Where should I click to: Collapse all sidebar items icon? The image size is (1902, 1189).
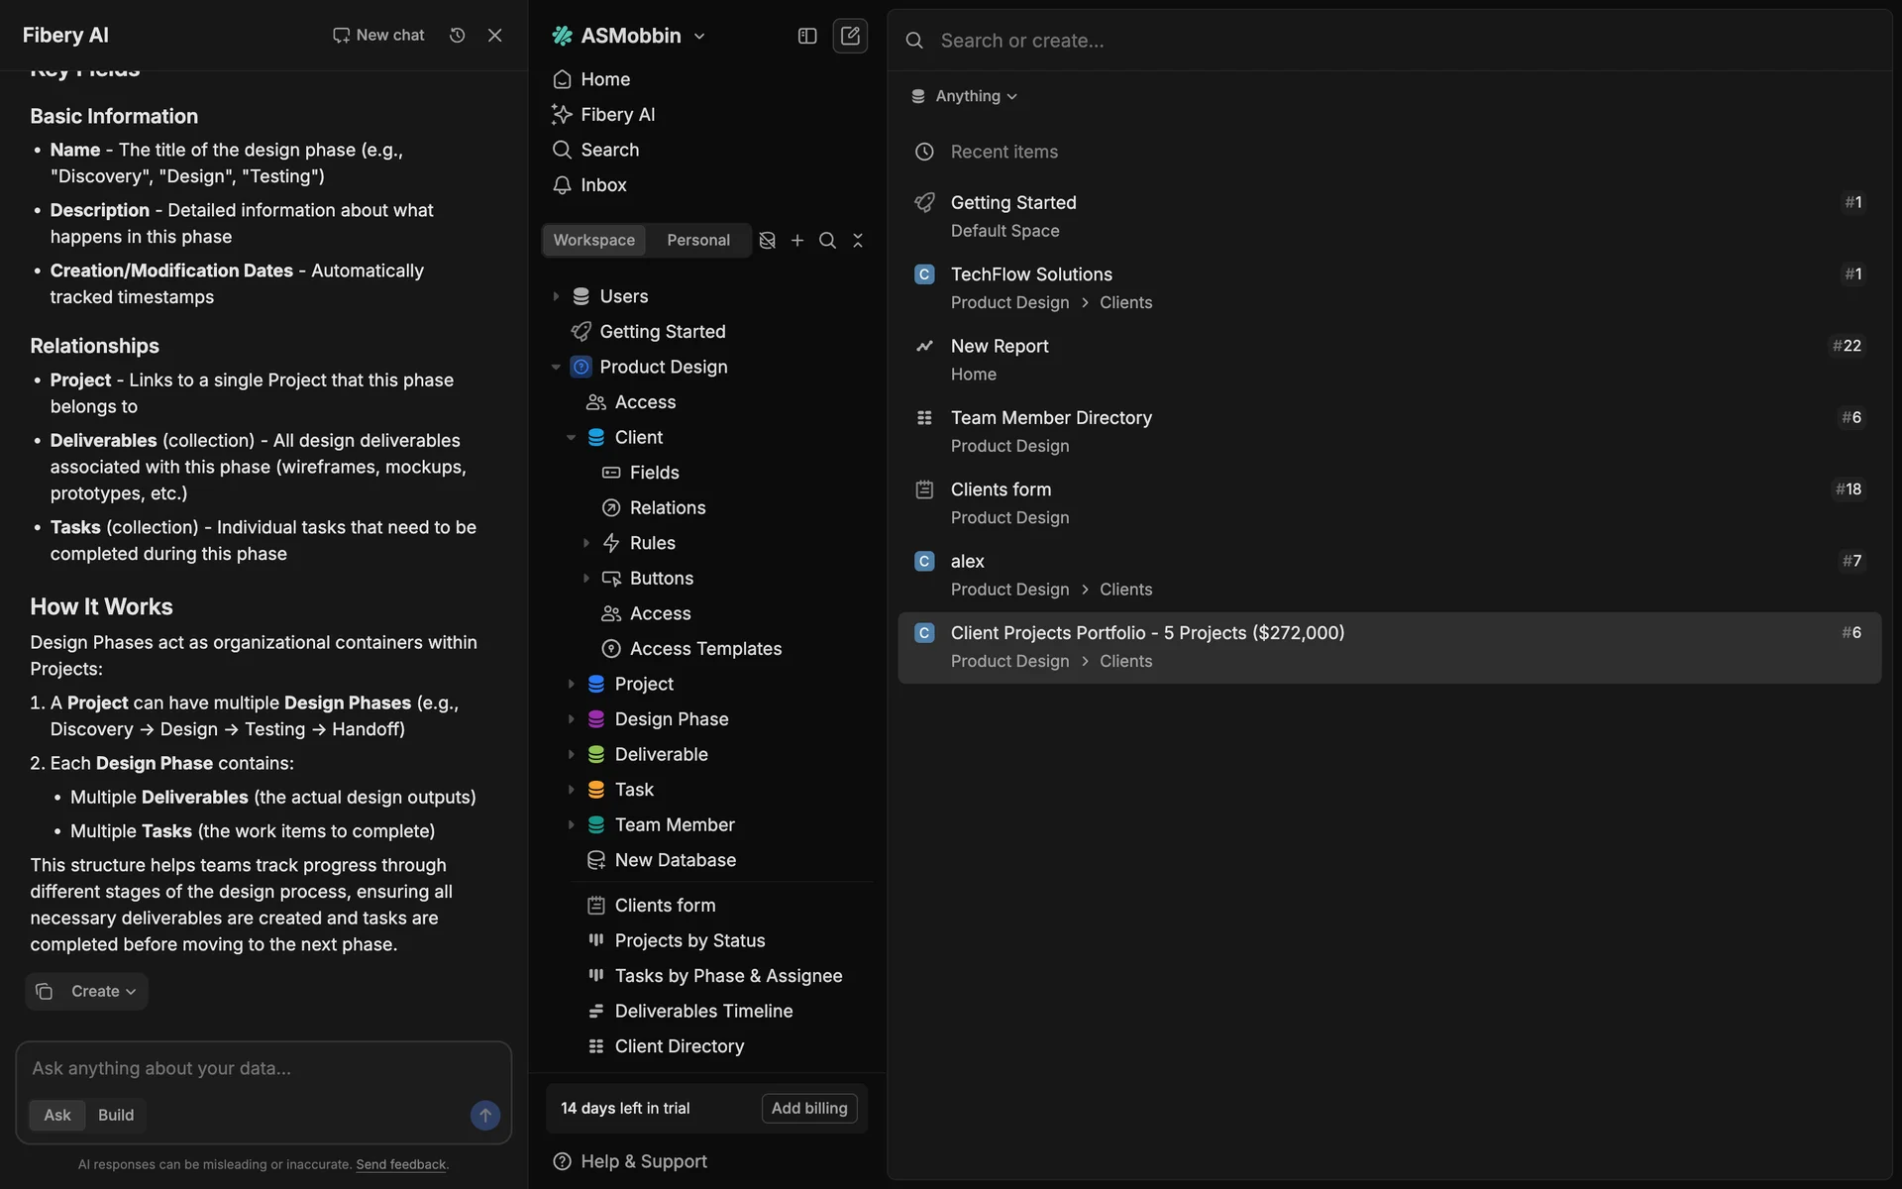coord(858,241)
